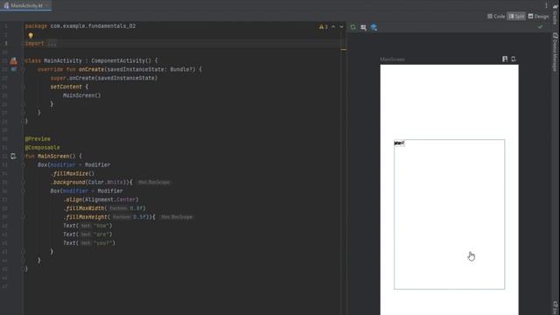
Task: Collapse the outer Box fold marker
Action: tap(24, 164)
